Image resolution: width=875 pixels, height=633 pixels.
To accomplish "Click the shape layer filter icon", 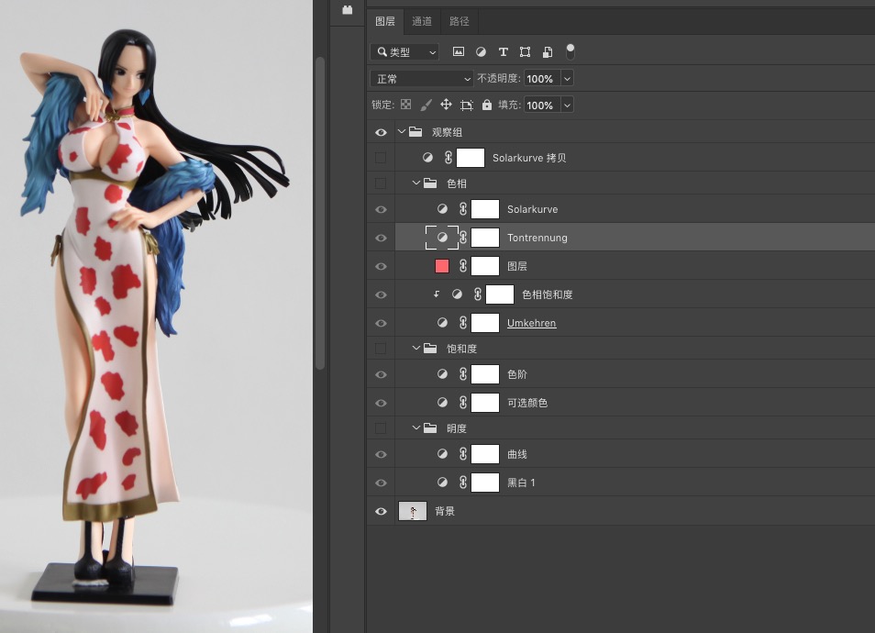I will coord(525,52).
